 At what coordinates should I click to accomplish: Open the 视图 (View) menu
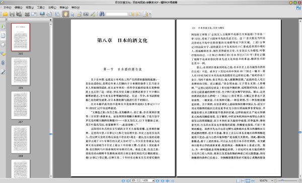(30, 8)
